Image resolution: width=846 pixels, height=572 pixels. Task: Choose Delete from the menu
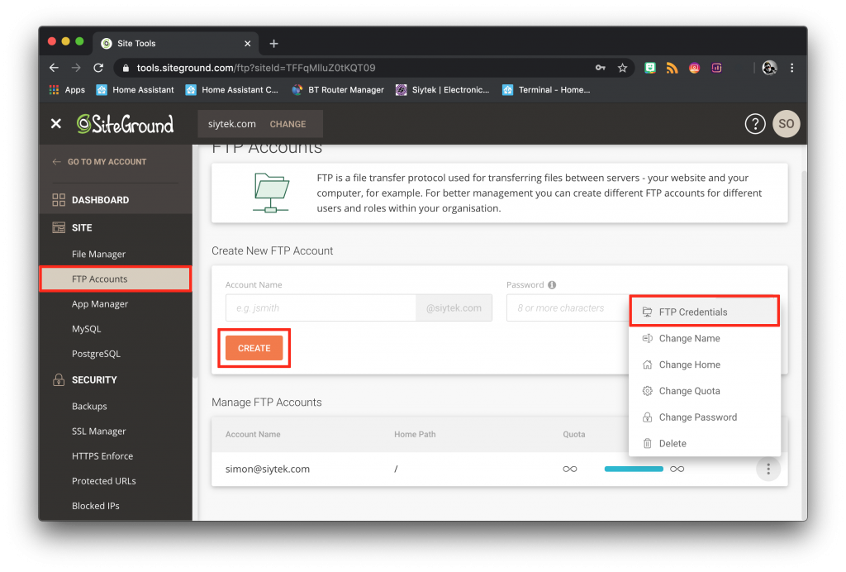[x=705, y=444]
